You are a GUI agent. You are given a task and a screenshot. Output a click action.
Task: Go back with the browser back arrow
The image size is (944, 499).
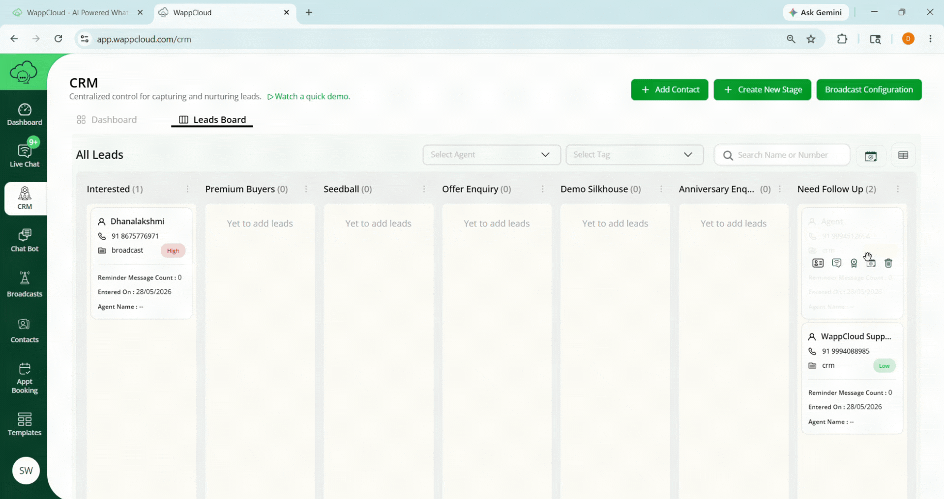pyautogui.click(x=14, y=39)
